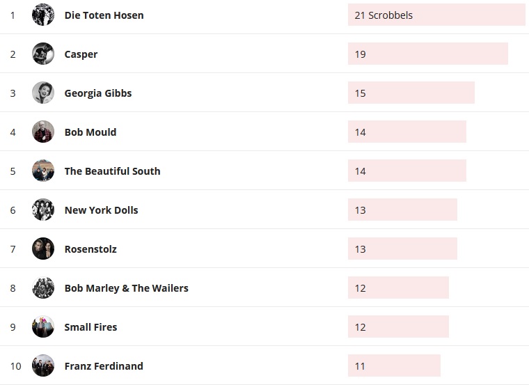Click The Beautiful South avatar image
The width and height of the screenshot is (529, 385).
[x=43, y=171]
